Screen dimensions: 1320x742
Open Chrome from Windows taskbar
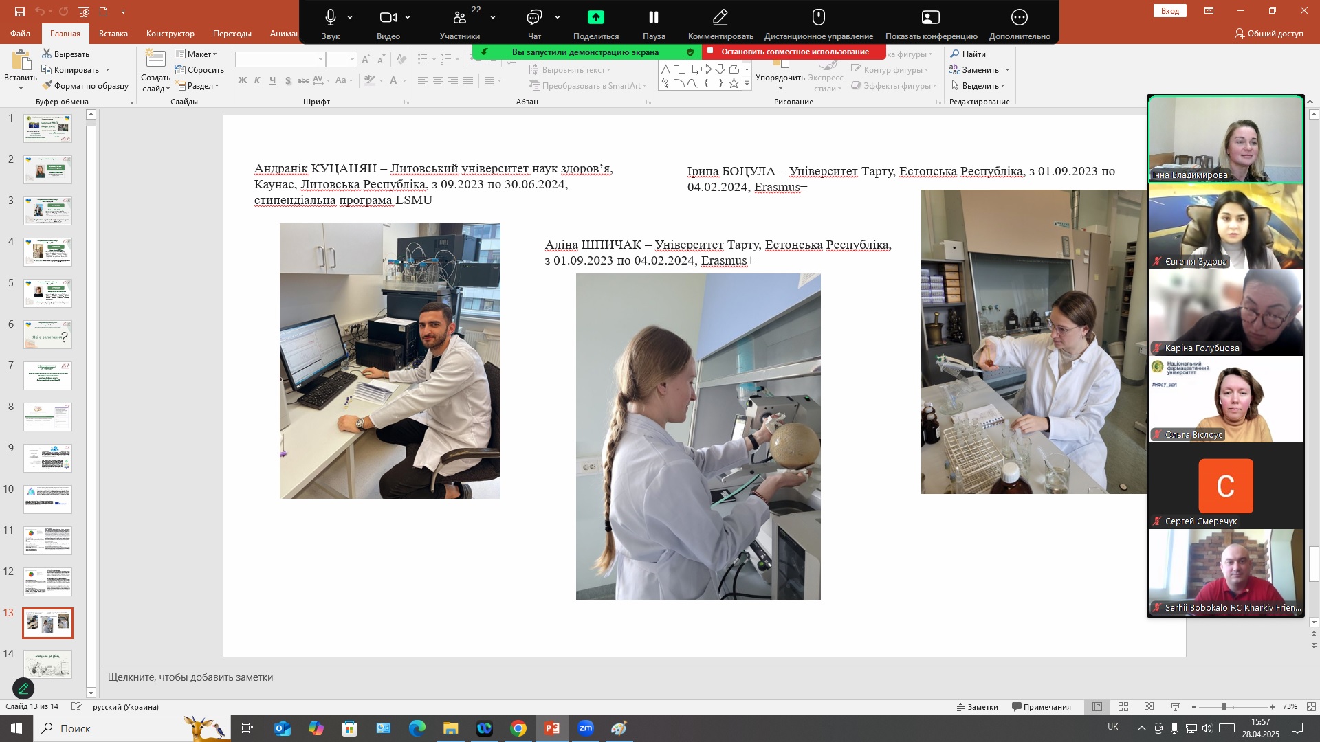(x=518, y=728)
